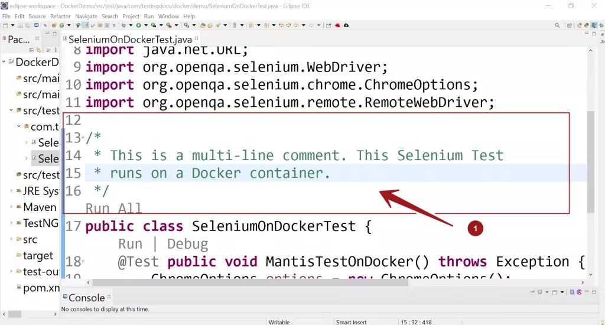Select the SeleniumOnDockerTest.java editor tab
The height and width of the screenshot is (325, 605).
pos(129,40)
